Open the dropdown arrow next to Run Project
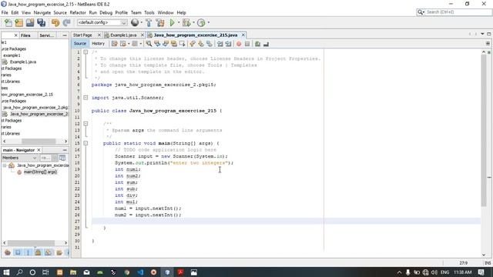The height and width of the screenshot is (277, 493). (x=179, y=22)
